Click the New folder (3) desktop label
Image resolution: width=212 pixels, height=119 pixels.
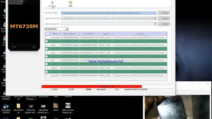(x=19, y=98)
